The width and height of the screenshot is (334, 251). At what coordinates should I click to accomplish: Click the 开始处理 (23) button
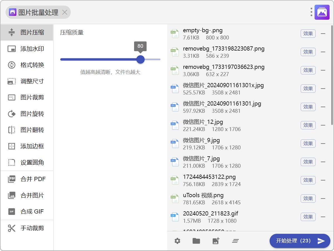300,241
